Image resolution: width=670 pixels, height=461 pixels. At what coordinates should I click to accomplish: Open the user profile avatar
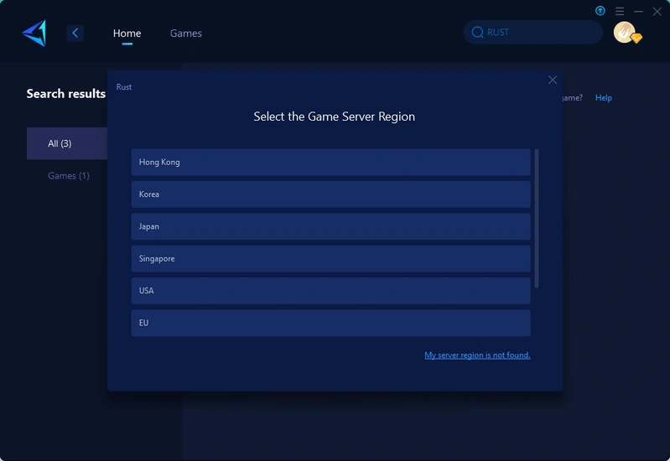click(624, 33)
